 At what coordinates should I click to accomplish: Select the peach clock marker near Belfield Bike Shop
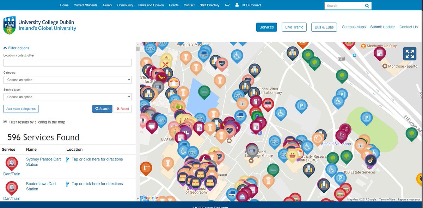pyautogui.click(x=318, y=139)
